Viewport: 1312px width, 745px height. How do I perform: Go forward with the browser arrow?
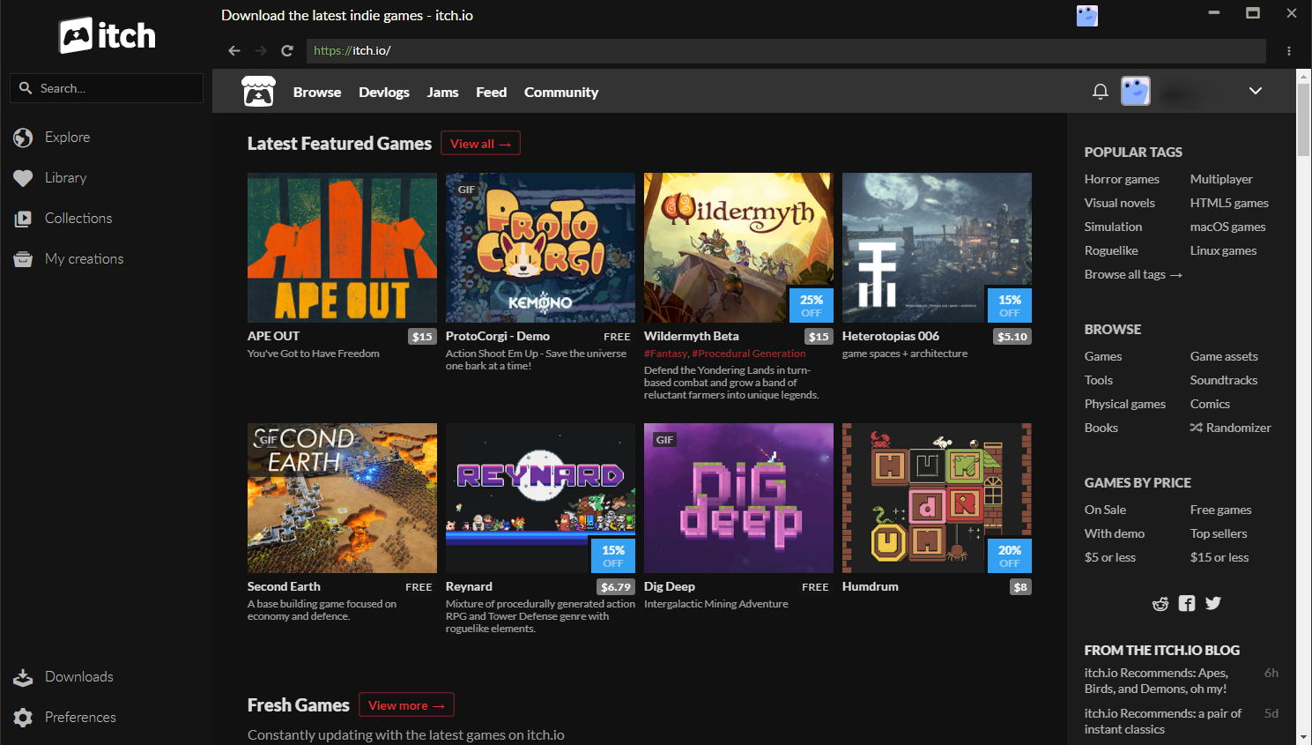[260, 50]
